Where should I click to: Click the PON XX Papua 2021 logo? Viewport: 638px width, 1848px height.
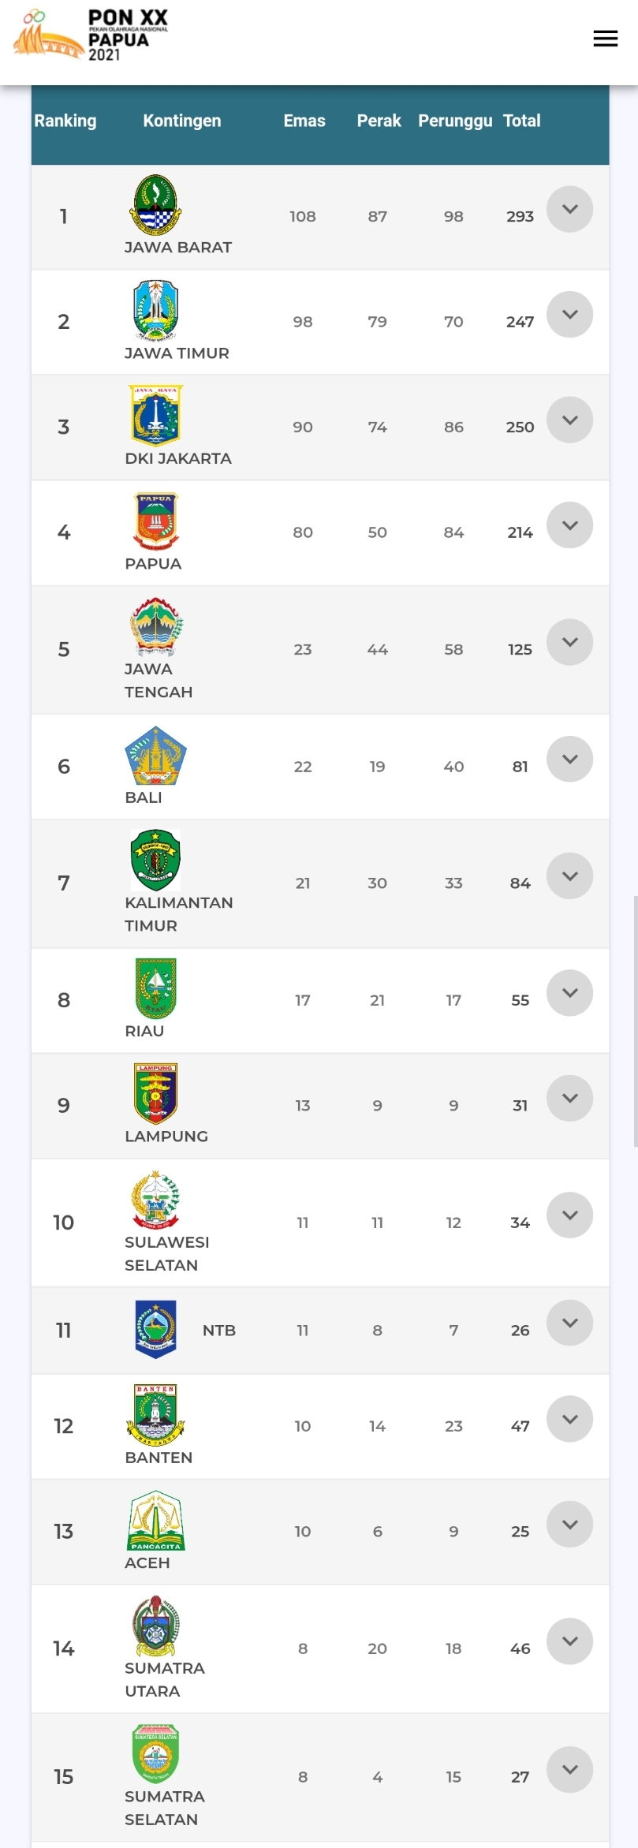[91, 35]
